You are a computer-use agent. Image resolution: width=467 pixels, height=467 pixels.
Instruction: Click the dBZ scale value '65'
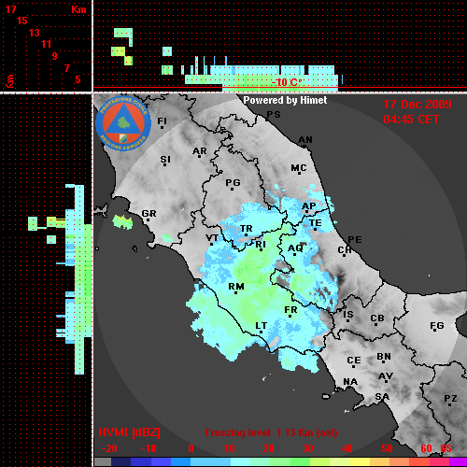click(x=446, y=448)
